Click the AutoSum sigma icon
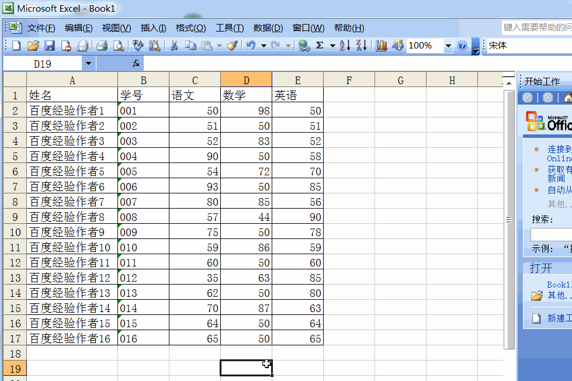This screenshot has width=572, height=381. (x=320, y=46)
